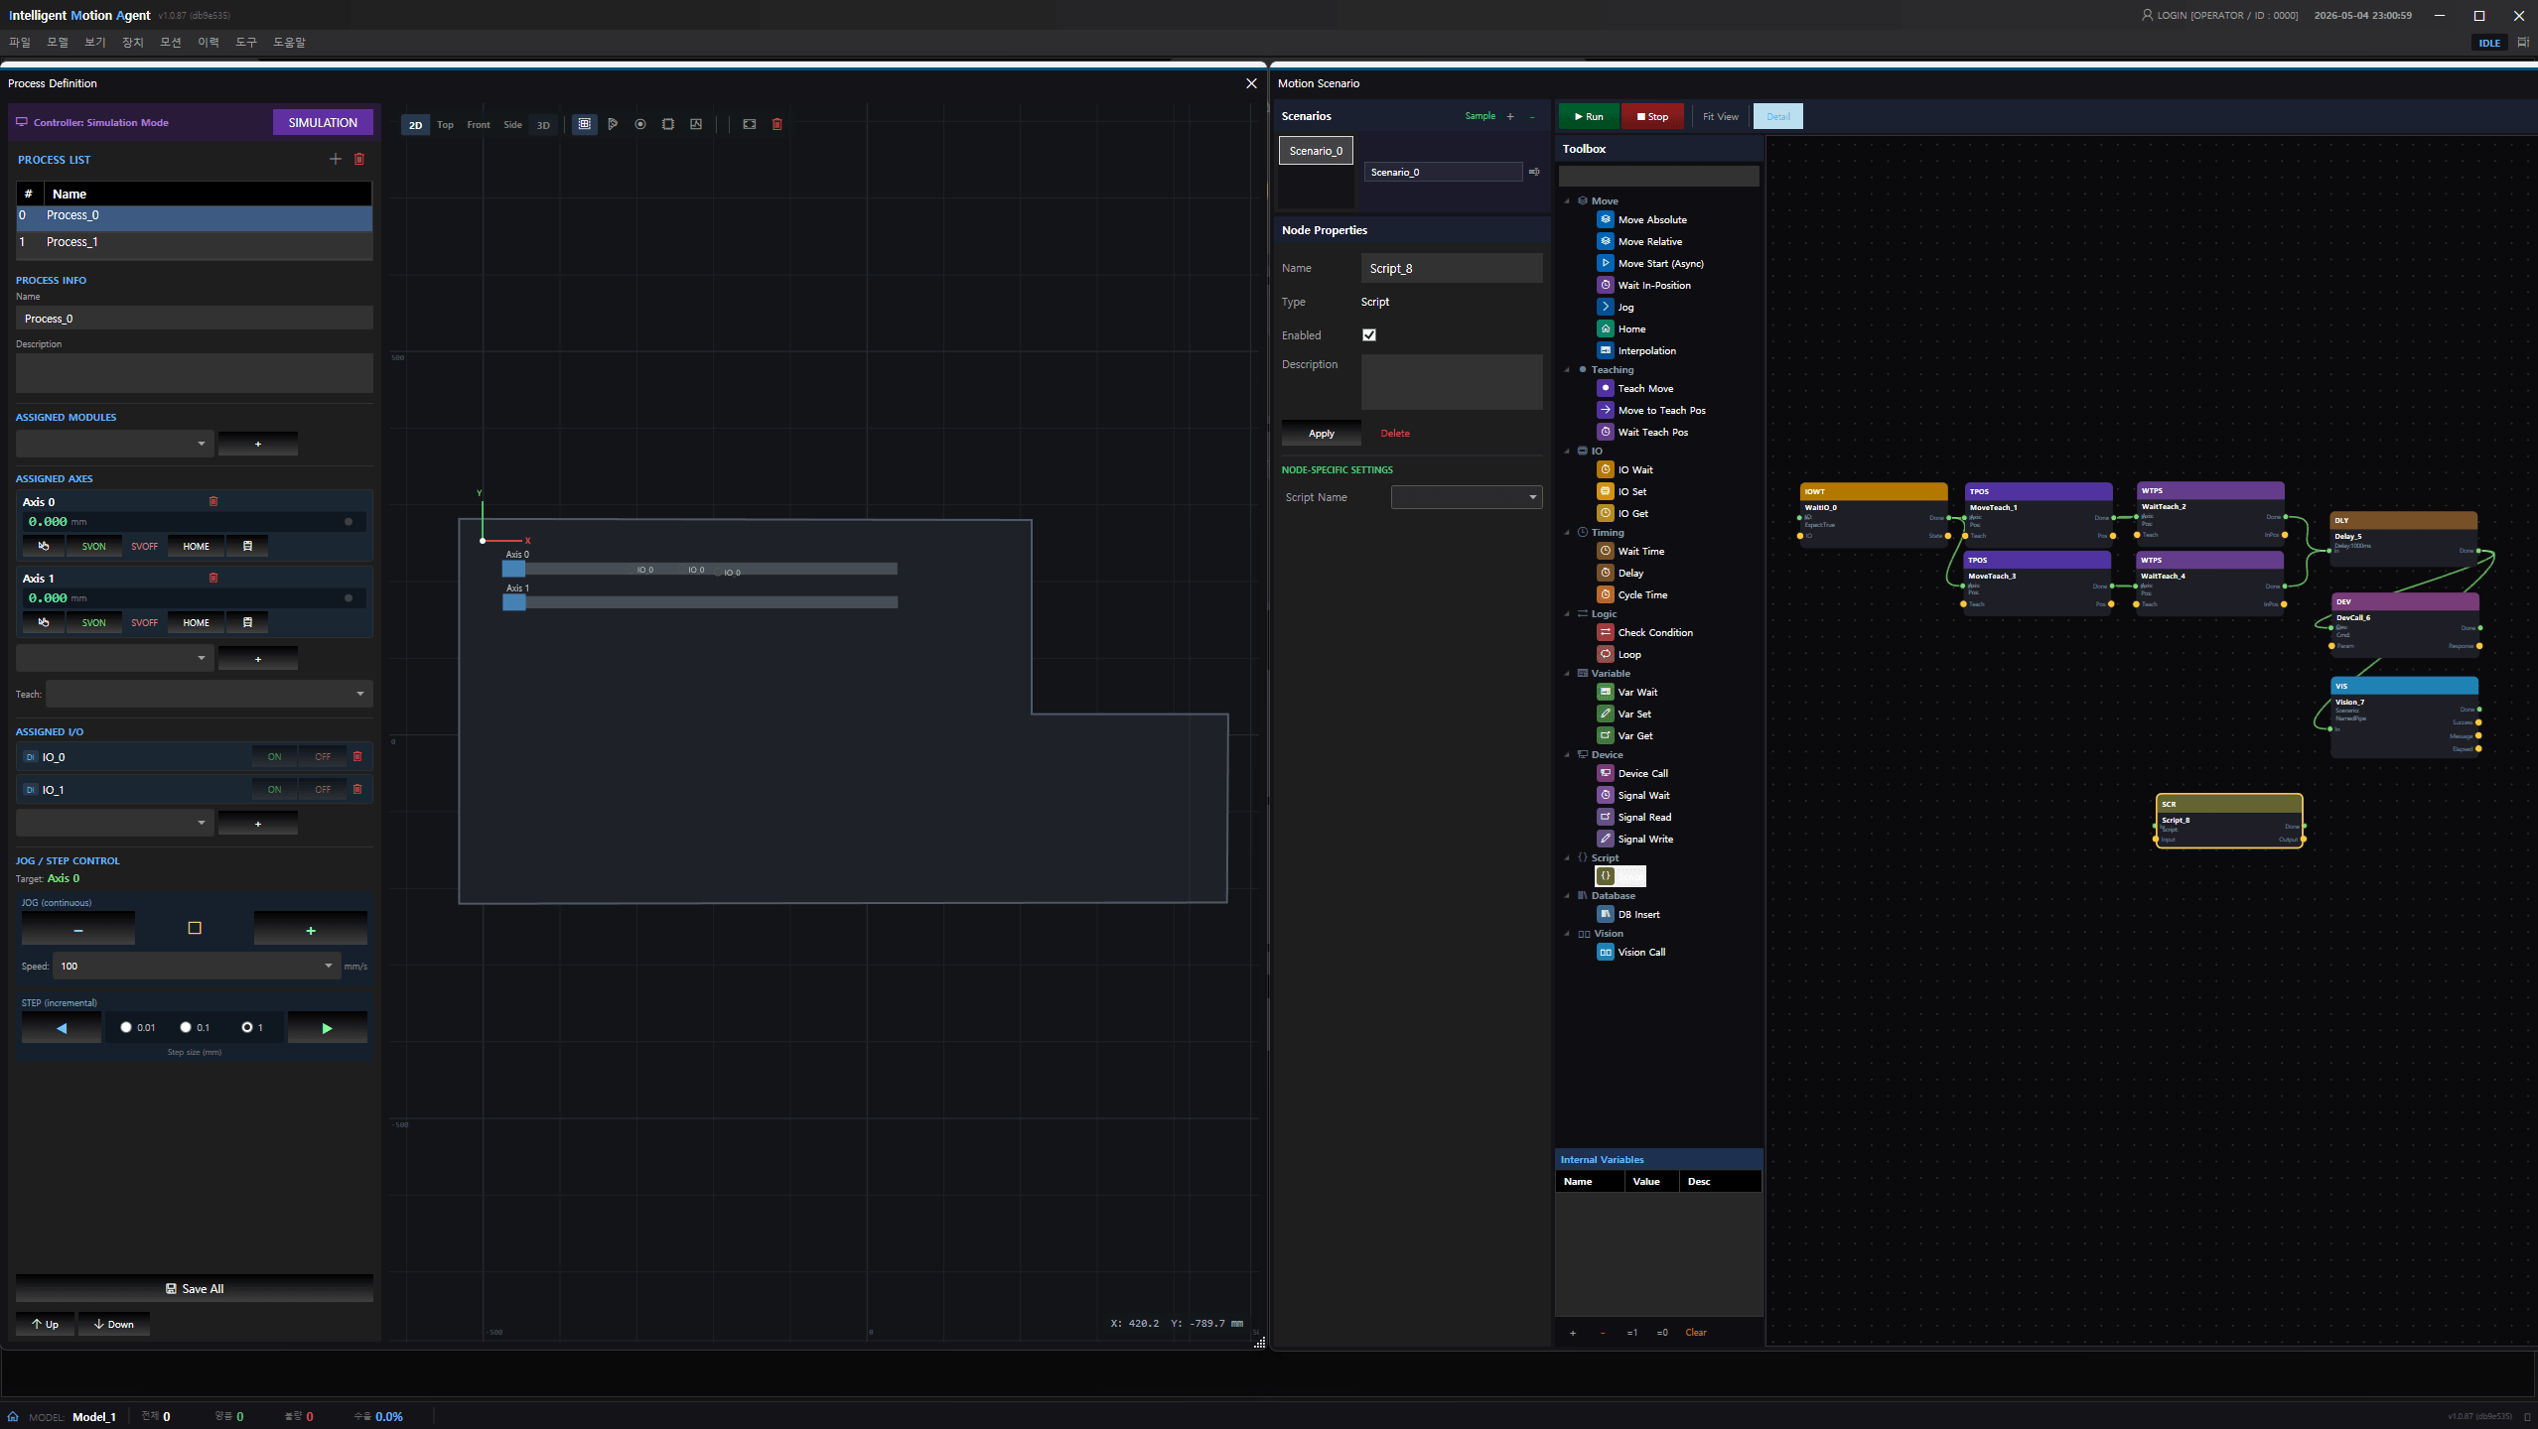The height and width of the screenshot is (1429, 2538).
Task: Expand the jog Speed dropdown
Action: pos(198,966)
